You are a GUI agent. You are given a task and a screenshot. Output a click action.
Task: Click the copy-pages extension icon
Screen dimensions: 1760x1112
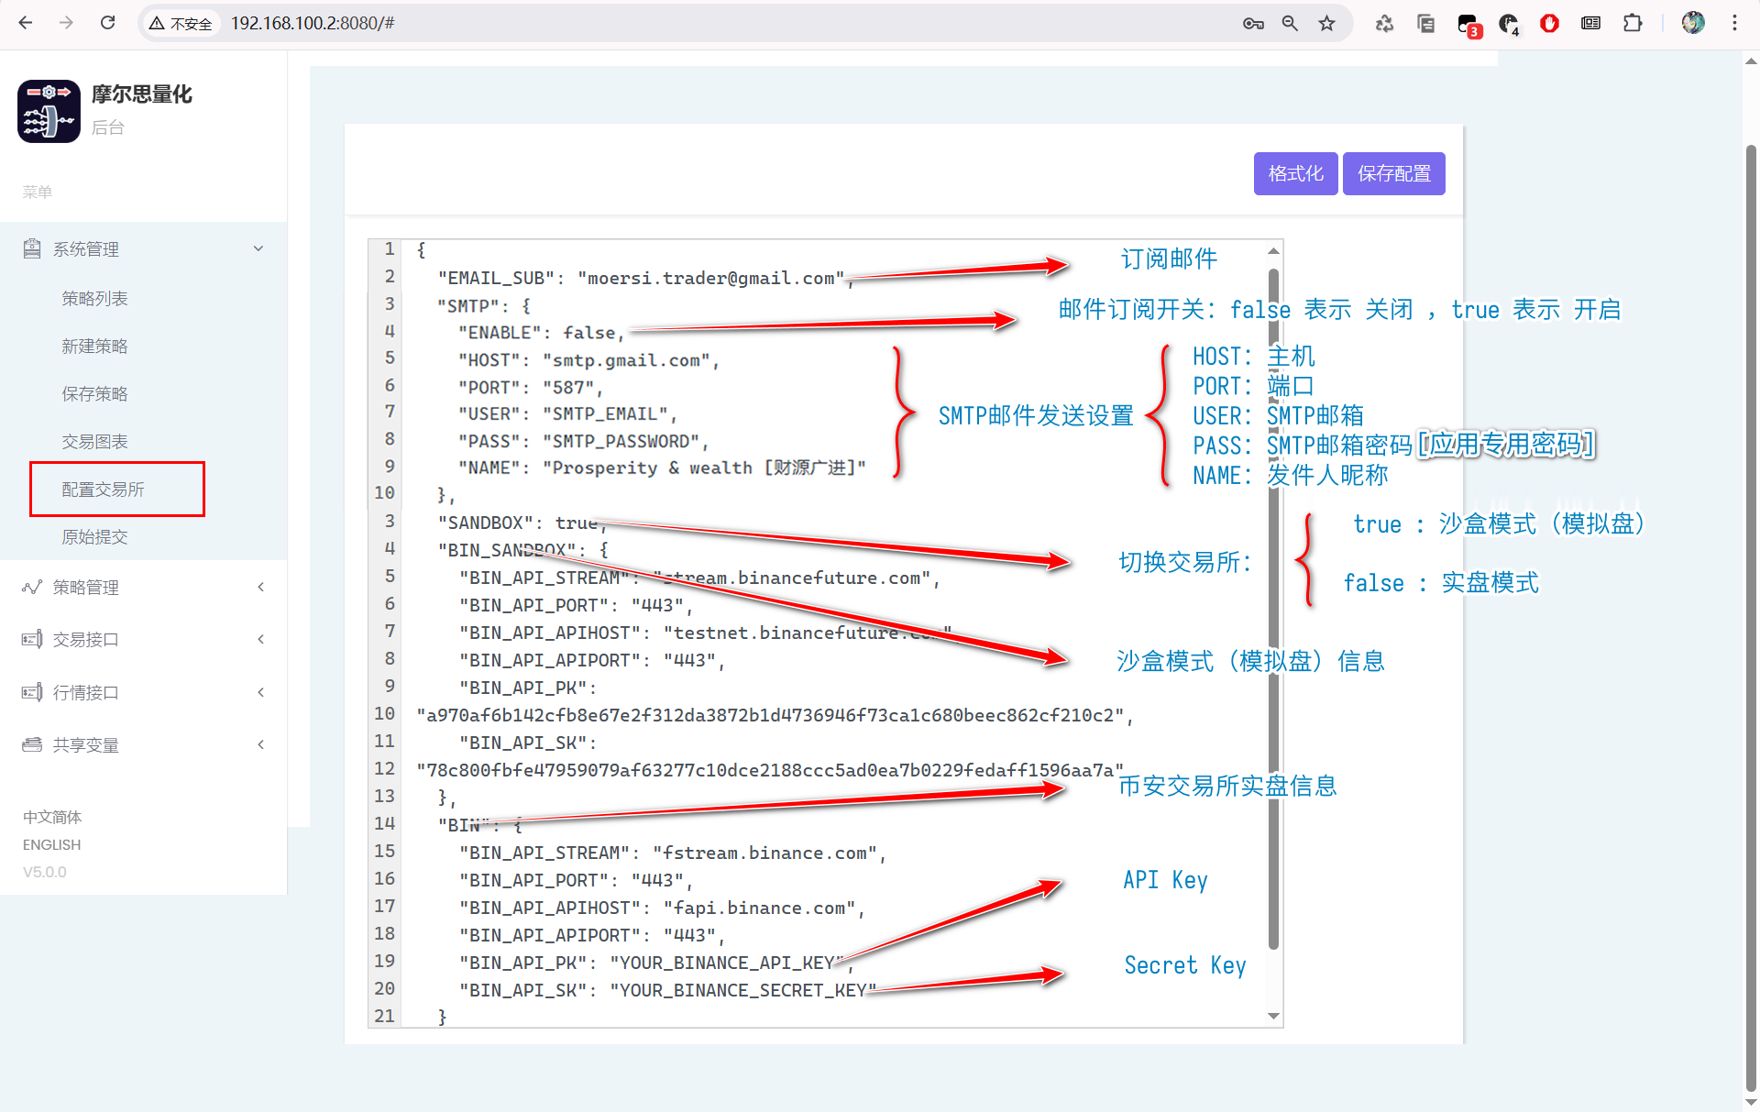[1425, 23]
